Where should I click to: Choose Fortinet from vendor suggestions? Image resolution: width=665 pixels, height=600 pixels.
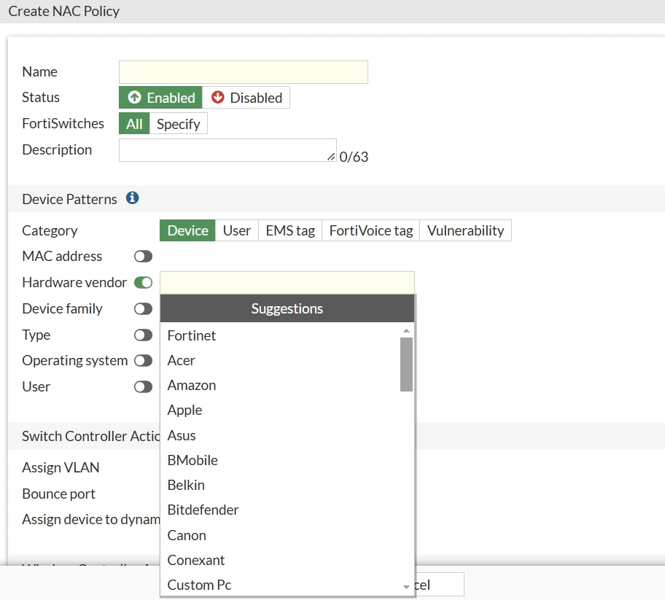[x=280, y=335]
